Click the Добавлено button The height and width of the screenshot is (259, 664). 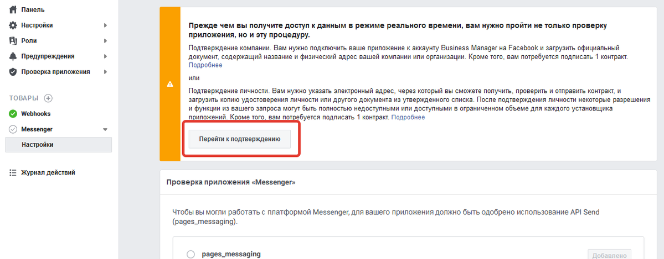pyautogui.click(x=609, y=255)
